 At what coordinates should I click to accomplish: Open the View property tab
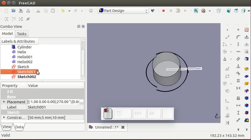coord(6,127)
